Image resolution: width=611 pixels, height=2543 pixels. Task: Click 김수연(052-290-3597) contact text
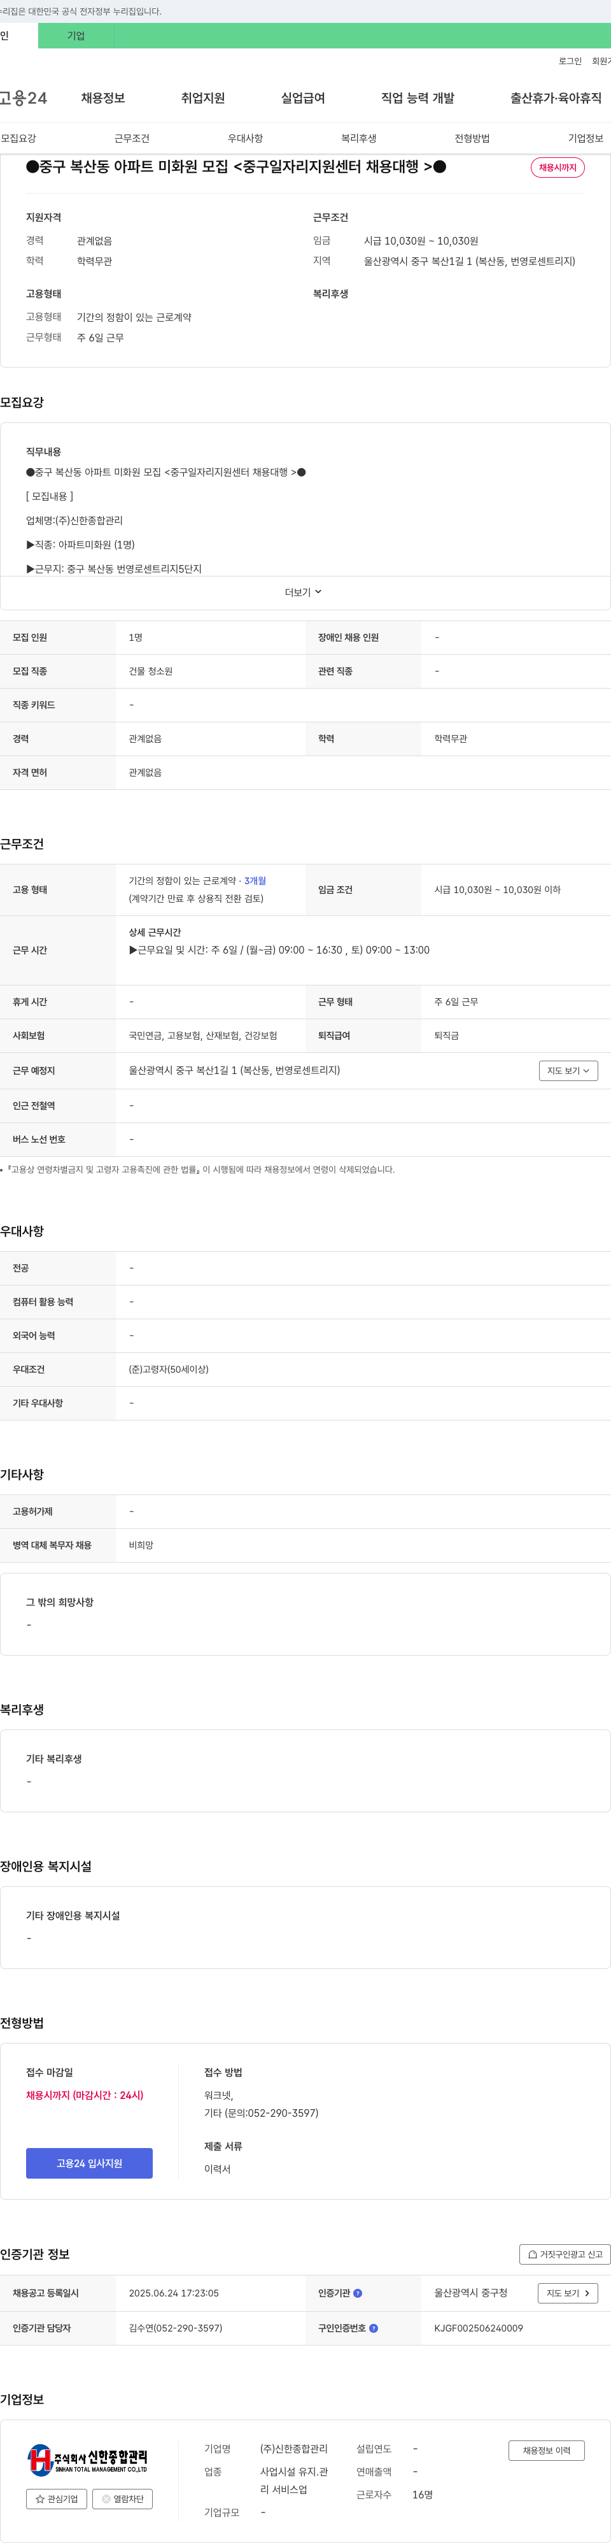pyautogui.click(x=176, y=2328)
